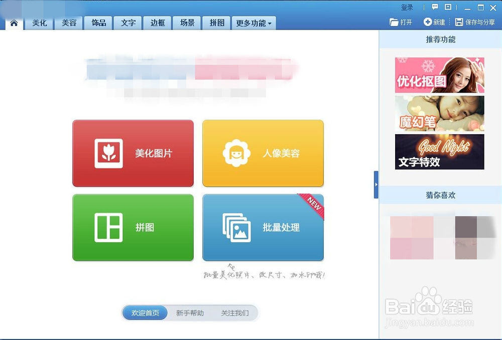
Task: Click the 登录 login link
Action: [407, 7]
